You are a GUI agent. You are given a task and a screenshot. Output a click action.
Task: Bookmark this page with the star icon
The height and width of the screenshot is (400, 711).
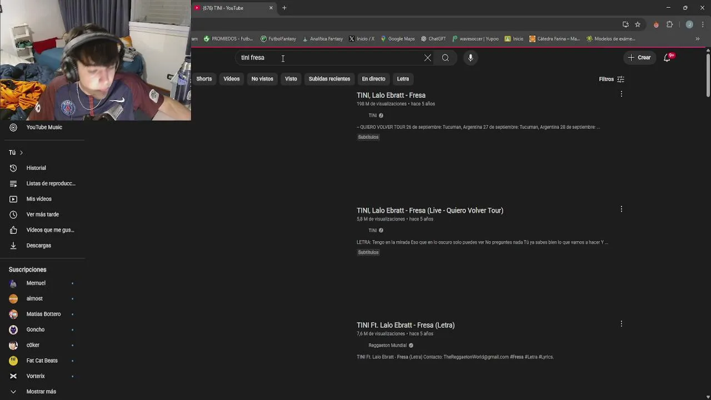coord(638,24)
